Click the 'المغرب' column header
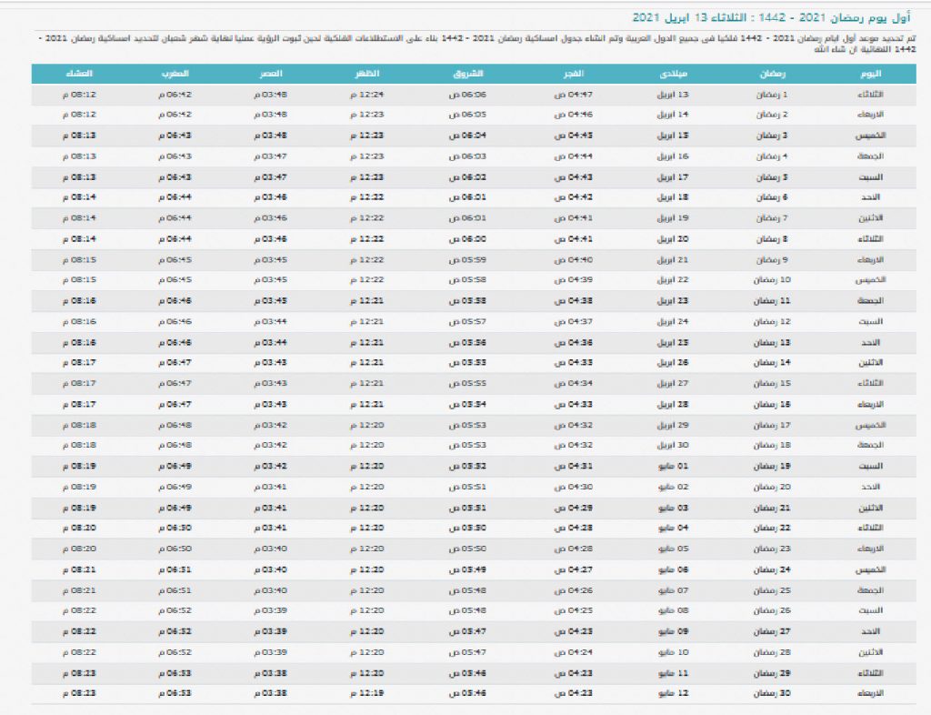931x715 pixels. tap(175, 74)
